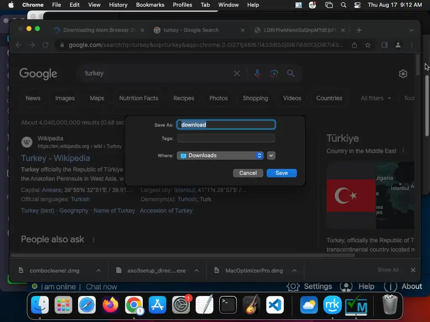The width and height of the screenshot is (430, 322).
Task: Open aso3setup_direc....exe download options chevron
Action: tap(197, 270)
